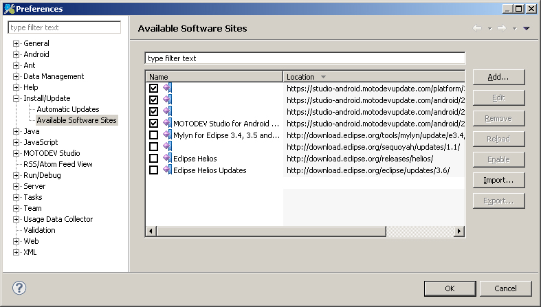Expand the Java tree node
The height and width of the screenshot is (307, 541).
tap(16, 131)
